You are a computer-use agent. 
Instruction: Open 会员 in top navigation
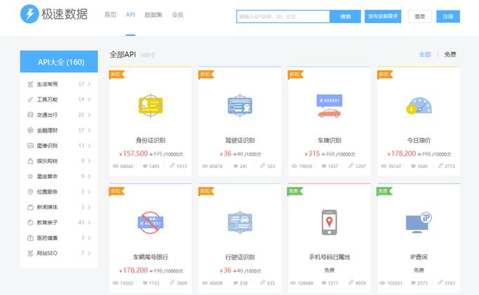177,15
